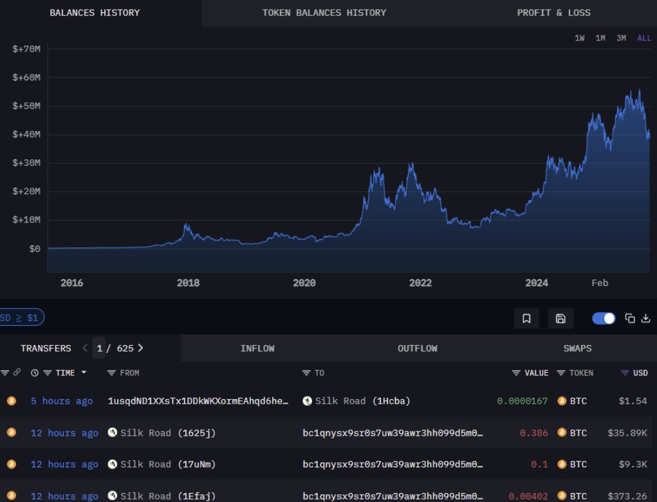The height and width of the screenshot is (502, 657).
Task: Toggle the blue switch near the copy icon
Action: coord(604,319)
